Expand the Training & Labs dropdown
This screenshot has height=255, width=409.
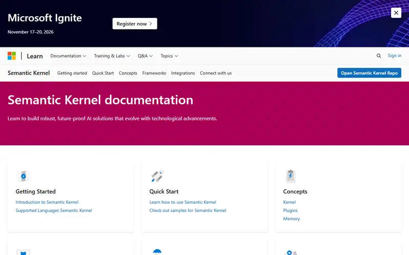[112, 56]
